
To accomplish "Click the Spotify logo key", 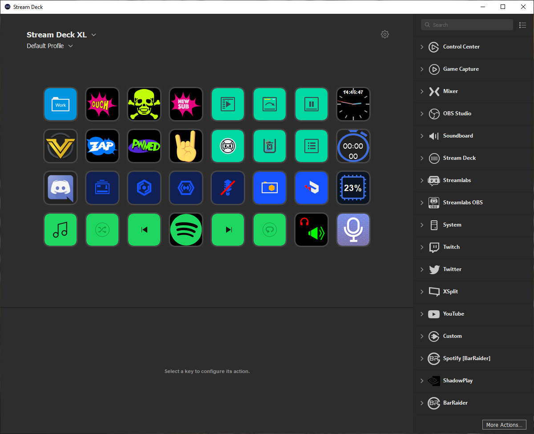I will (186, 230).
